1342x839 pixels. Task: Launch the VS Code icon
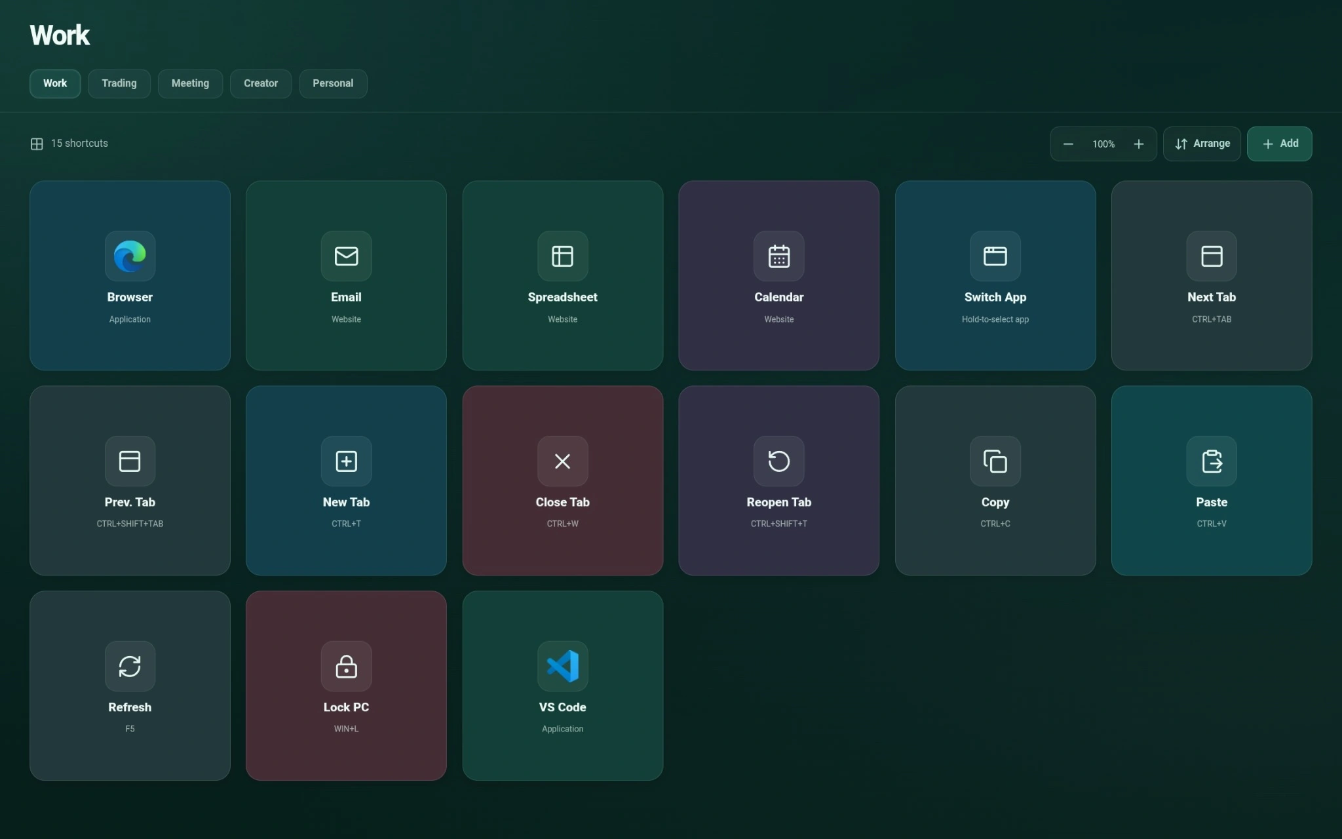562,666
